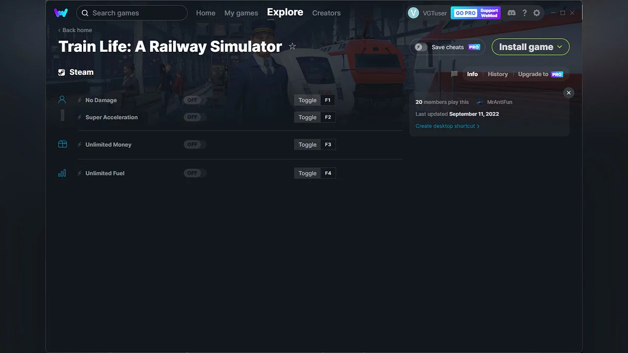Screen dimensions: 628x353
Task: Click Toggle button for Unlimited Money
Action: point(308,144)
